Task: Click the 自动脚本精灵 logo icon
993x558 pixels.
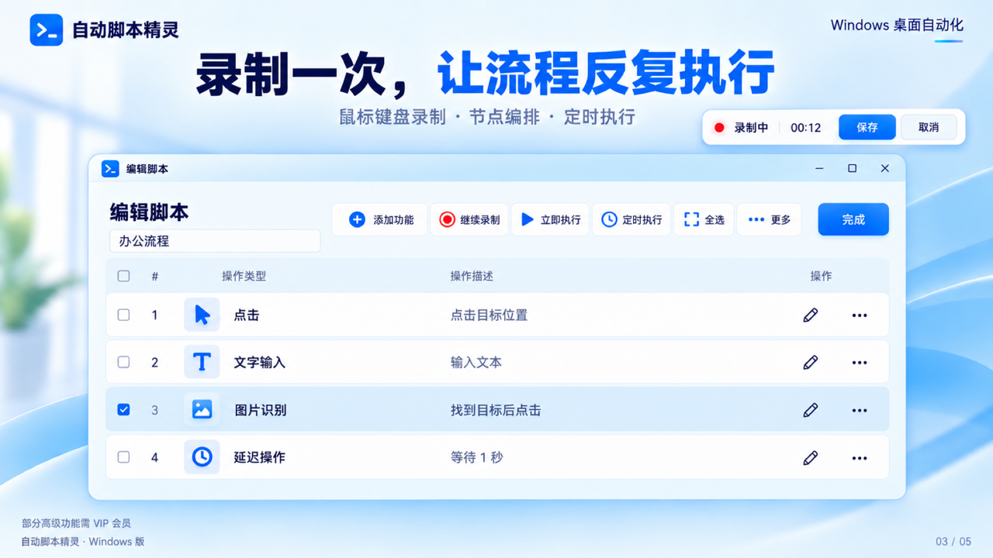Action: pos(47,30)
